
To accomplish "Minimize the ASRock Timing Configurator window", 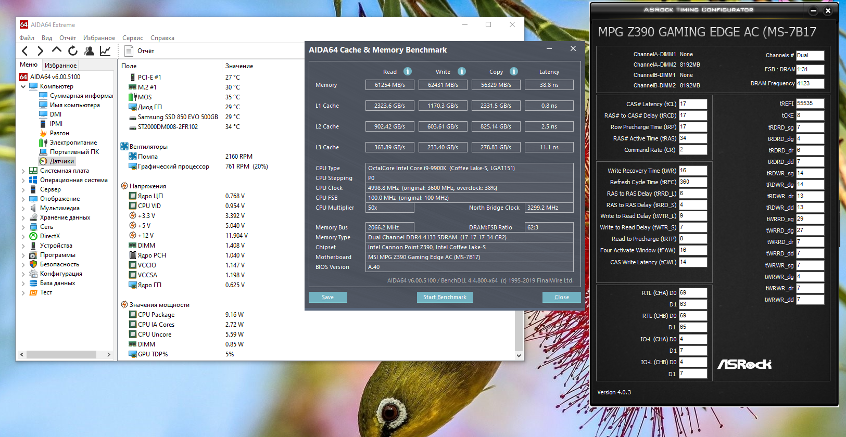I will (x=814, y=10).
